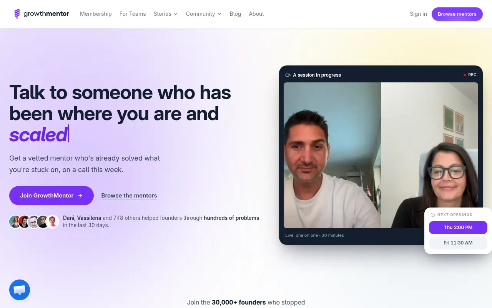Open the For Teams page
This screenshot has width=492, height=308.
click(133, 14)
